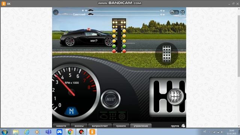Toggle the FX effects switch
Image resolution: width=240 pixels, height=135 pixels.
click(x=174, y=12)
